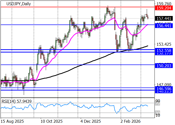Click the blue 152.558 price label
This screenshot has height=125, width=175.
pos(163,50)
